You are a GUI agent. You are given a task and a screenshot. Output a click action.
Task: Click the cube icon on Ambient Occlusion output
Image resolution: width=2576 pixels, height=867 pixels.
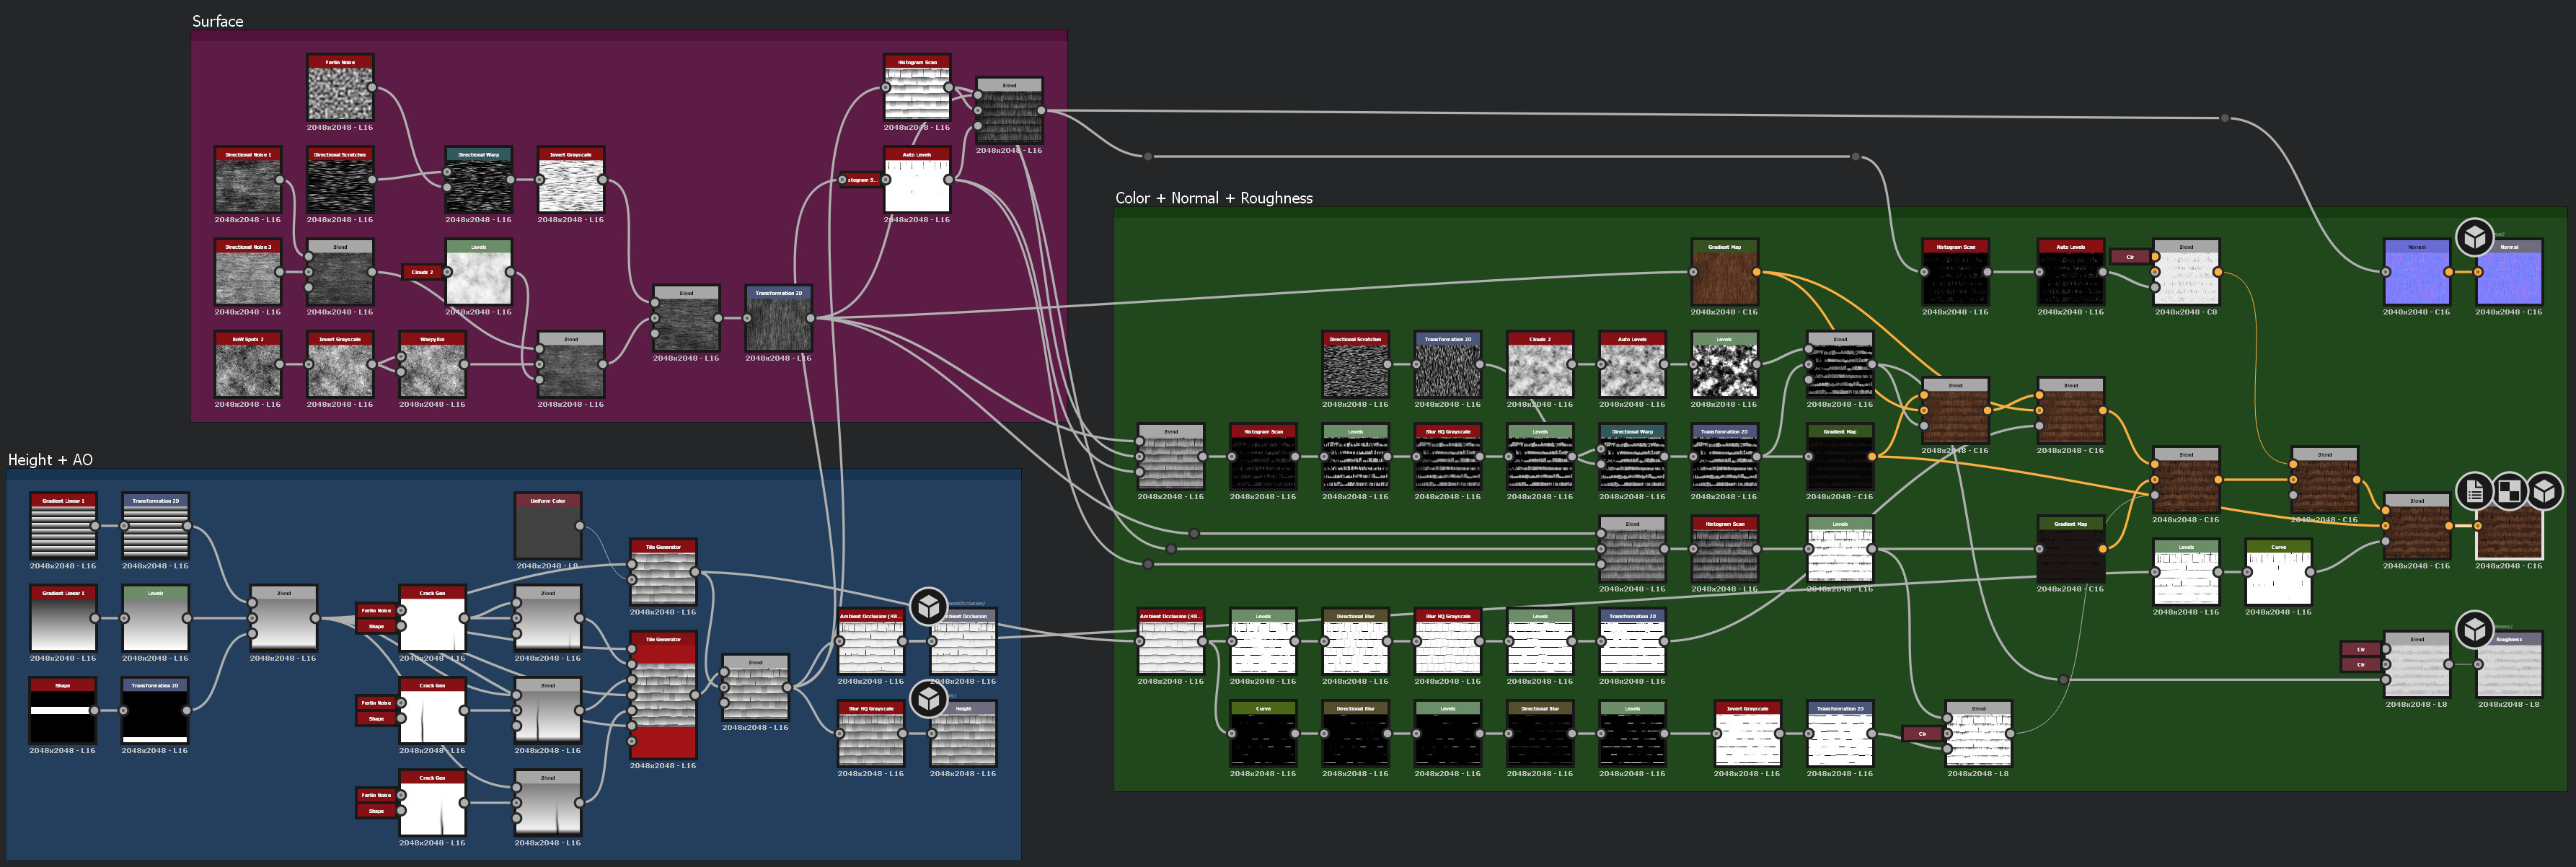(x=928, y=606)
